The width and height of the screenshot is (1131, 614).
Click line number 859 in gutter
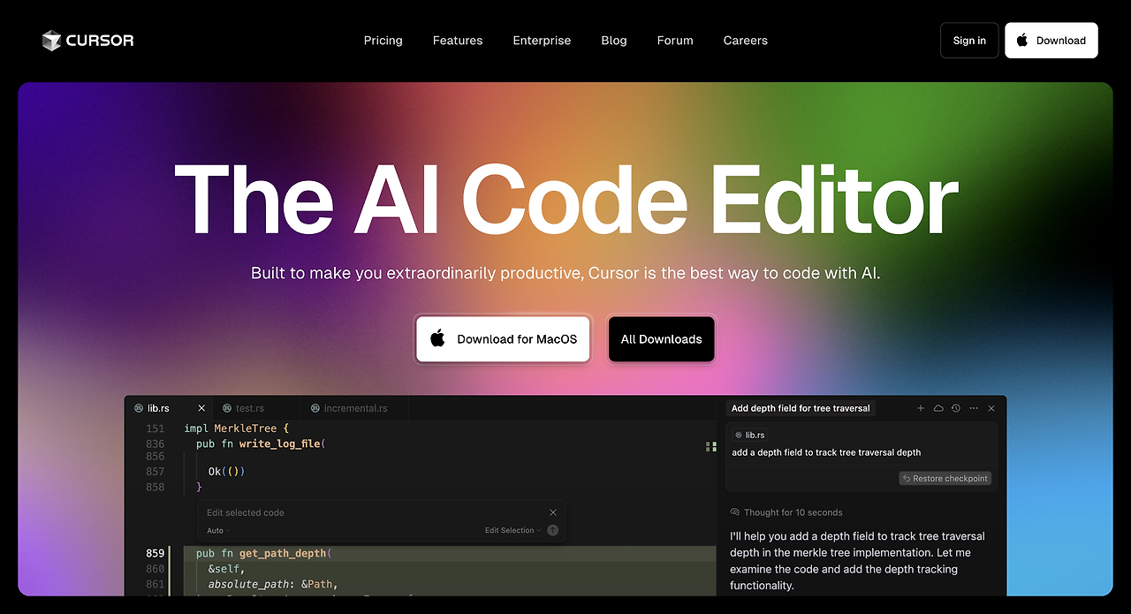pyautogui.click(x=156, y=553)
